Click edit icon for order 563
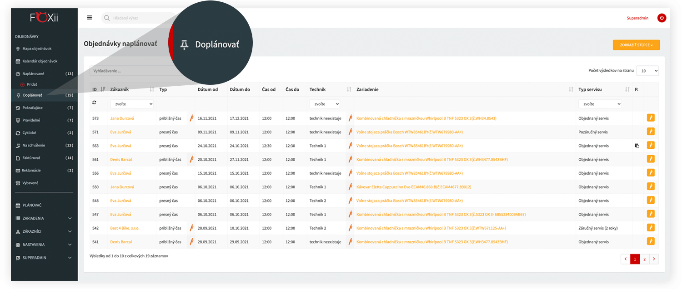 (x=651, y=146)
